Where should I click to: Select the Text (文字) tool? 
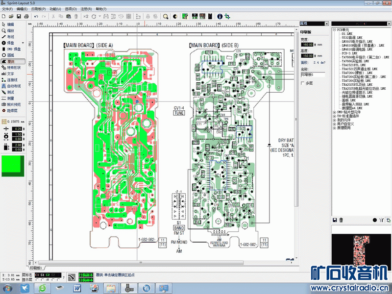click(10, 73)
